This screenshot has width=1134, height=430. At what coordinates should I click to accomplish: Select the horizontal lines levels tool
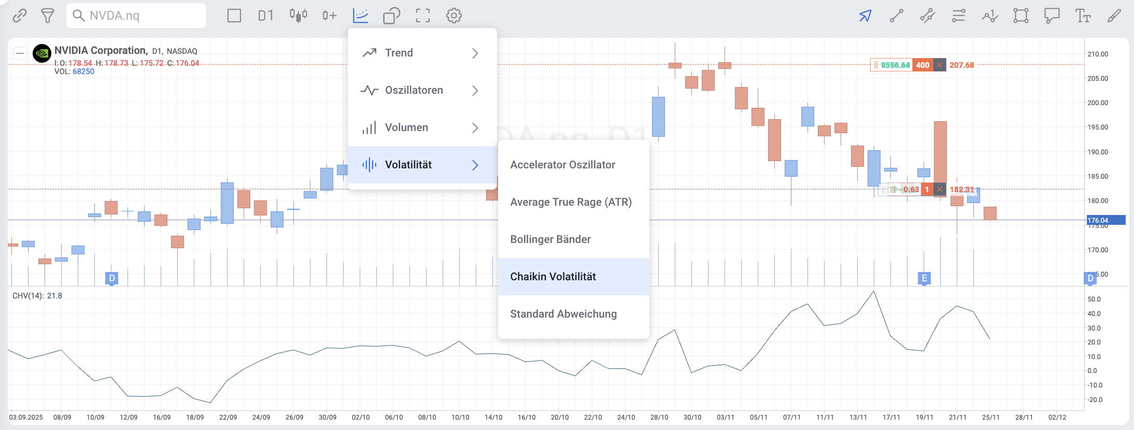pos(959,16)
